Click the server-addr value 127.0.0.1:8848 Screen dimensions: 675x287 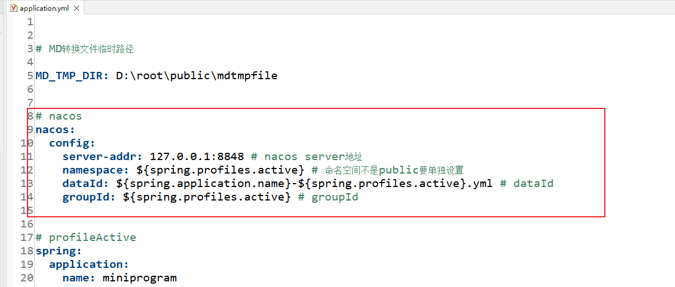[196, 156]
